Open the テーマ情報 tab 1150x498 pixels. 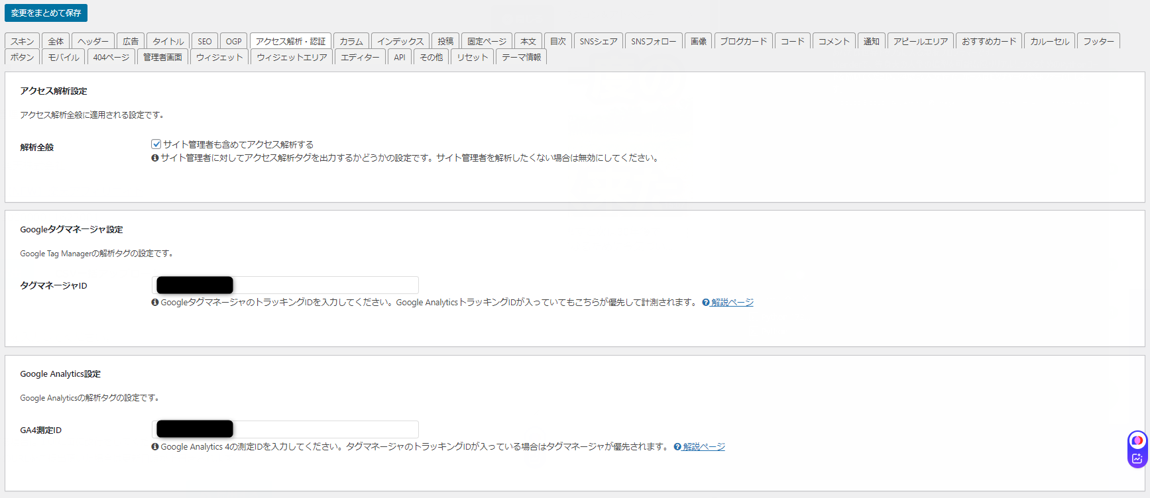click(x=521, y=57)
